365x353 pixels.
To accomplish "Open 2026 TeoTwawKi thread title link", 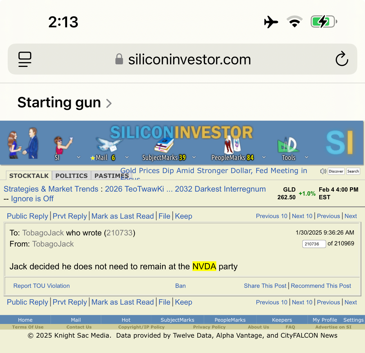I will click(185, 189).
